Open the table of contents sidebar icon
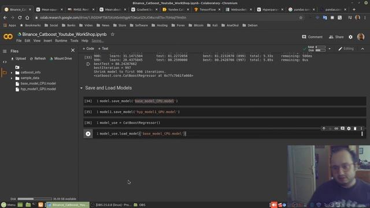 point(5,51)
